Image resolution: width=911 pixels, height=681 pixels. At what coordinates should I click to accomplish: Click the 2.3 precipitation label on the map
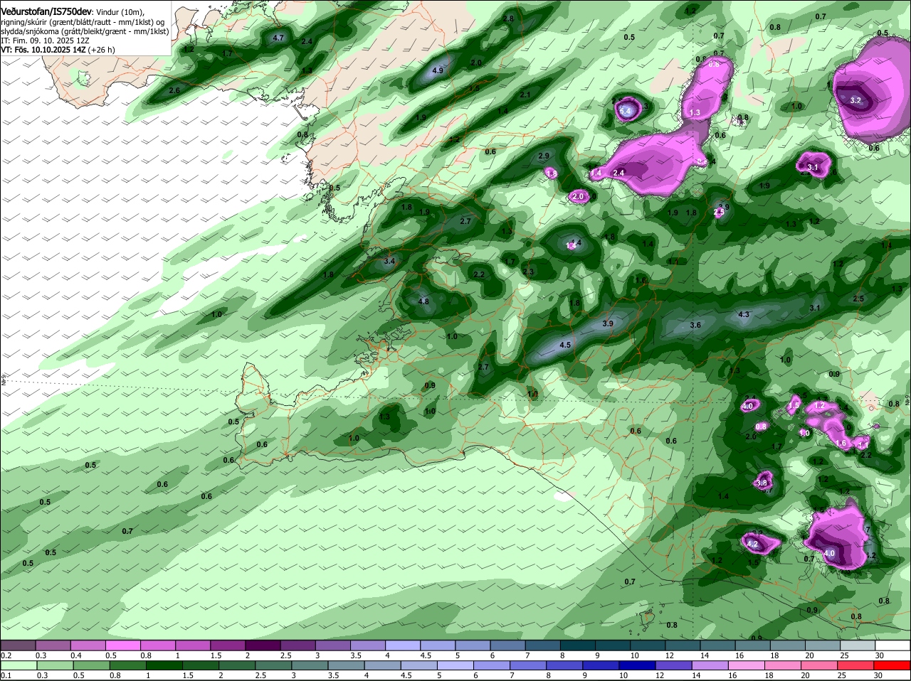tap(528, 272)
